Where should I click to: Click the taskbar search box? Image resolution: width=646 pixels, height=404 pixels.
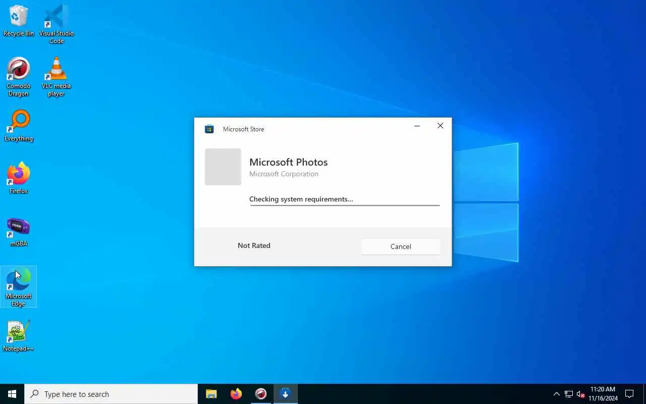(111, 394)
